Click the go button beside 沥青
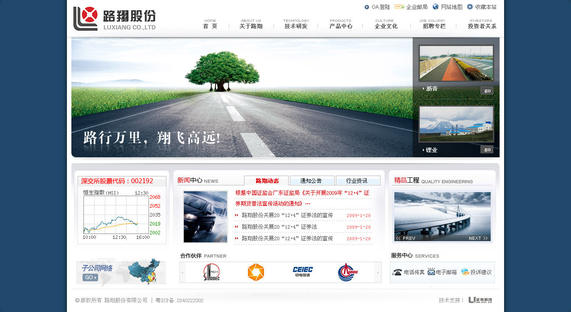 (x=487, y=90)
